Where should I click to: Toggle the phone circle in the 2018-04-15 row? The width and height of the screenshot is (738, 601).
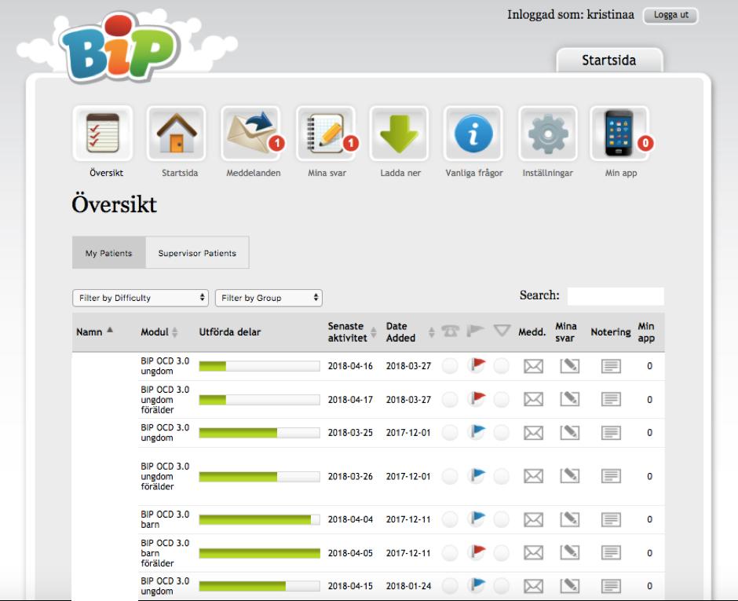pos(450,586)
